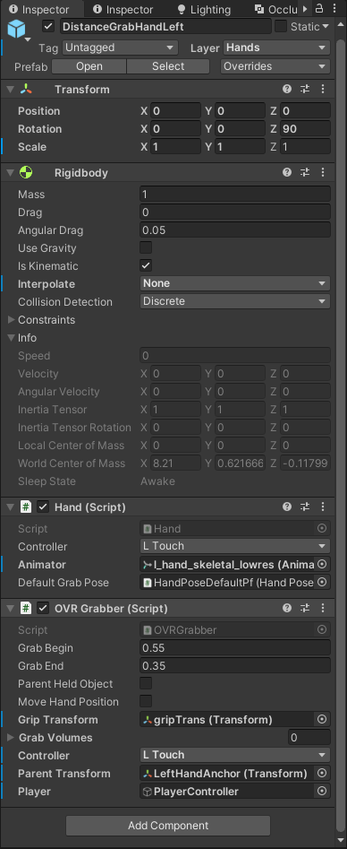
Task: Click the Rotation Z field with 90
Action: pos(305,129)
